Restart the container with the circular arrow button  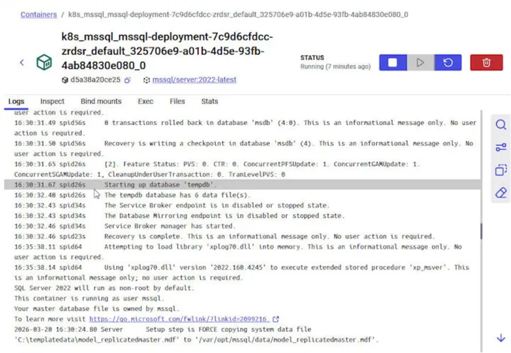[448, 62]
